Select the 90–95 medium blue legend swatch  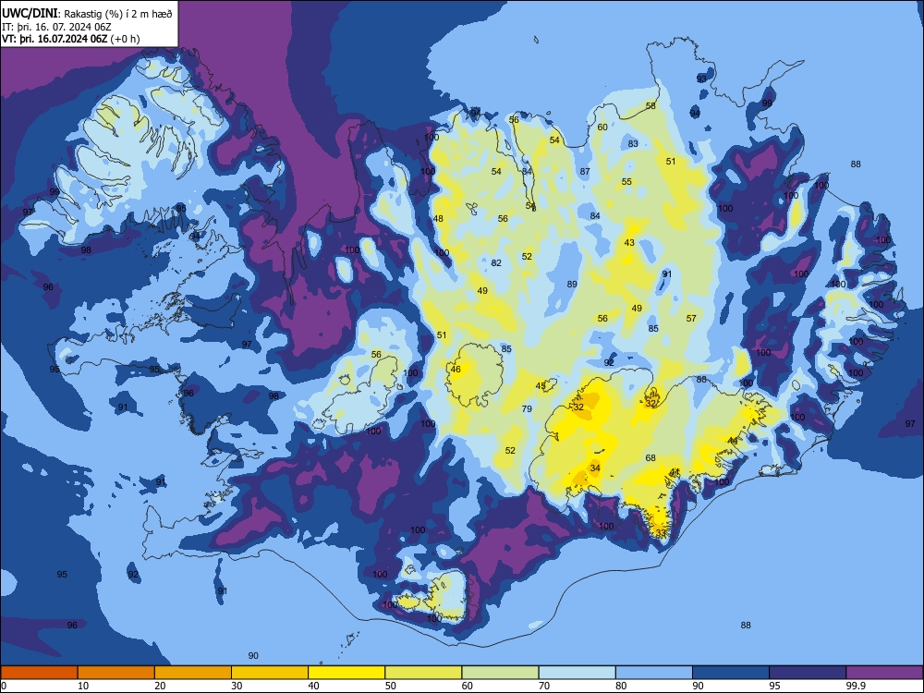click(x=731, y=673)
